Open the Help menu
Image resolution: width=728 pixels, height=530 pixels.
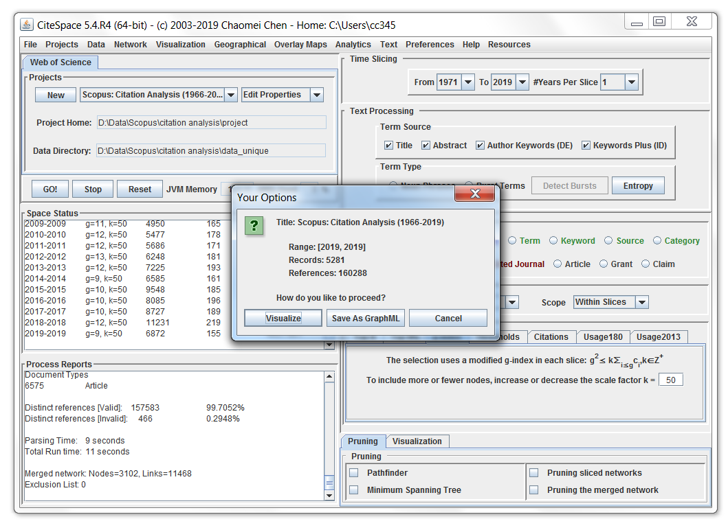tap(471, 45)
